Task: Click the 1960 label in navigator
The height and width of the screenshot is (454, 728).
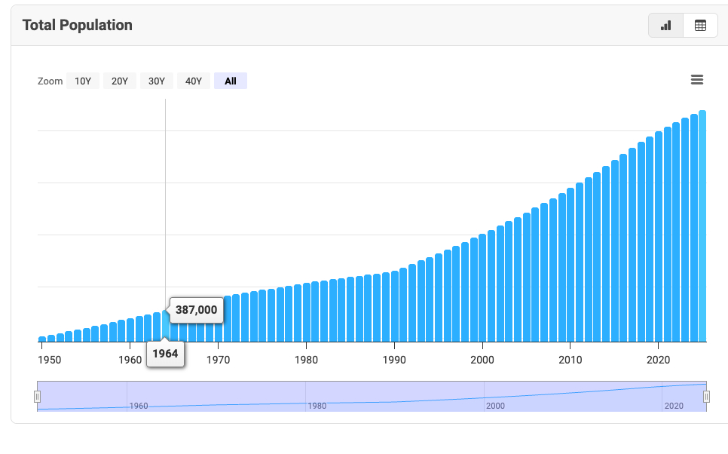Action: coord(139,406)
